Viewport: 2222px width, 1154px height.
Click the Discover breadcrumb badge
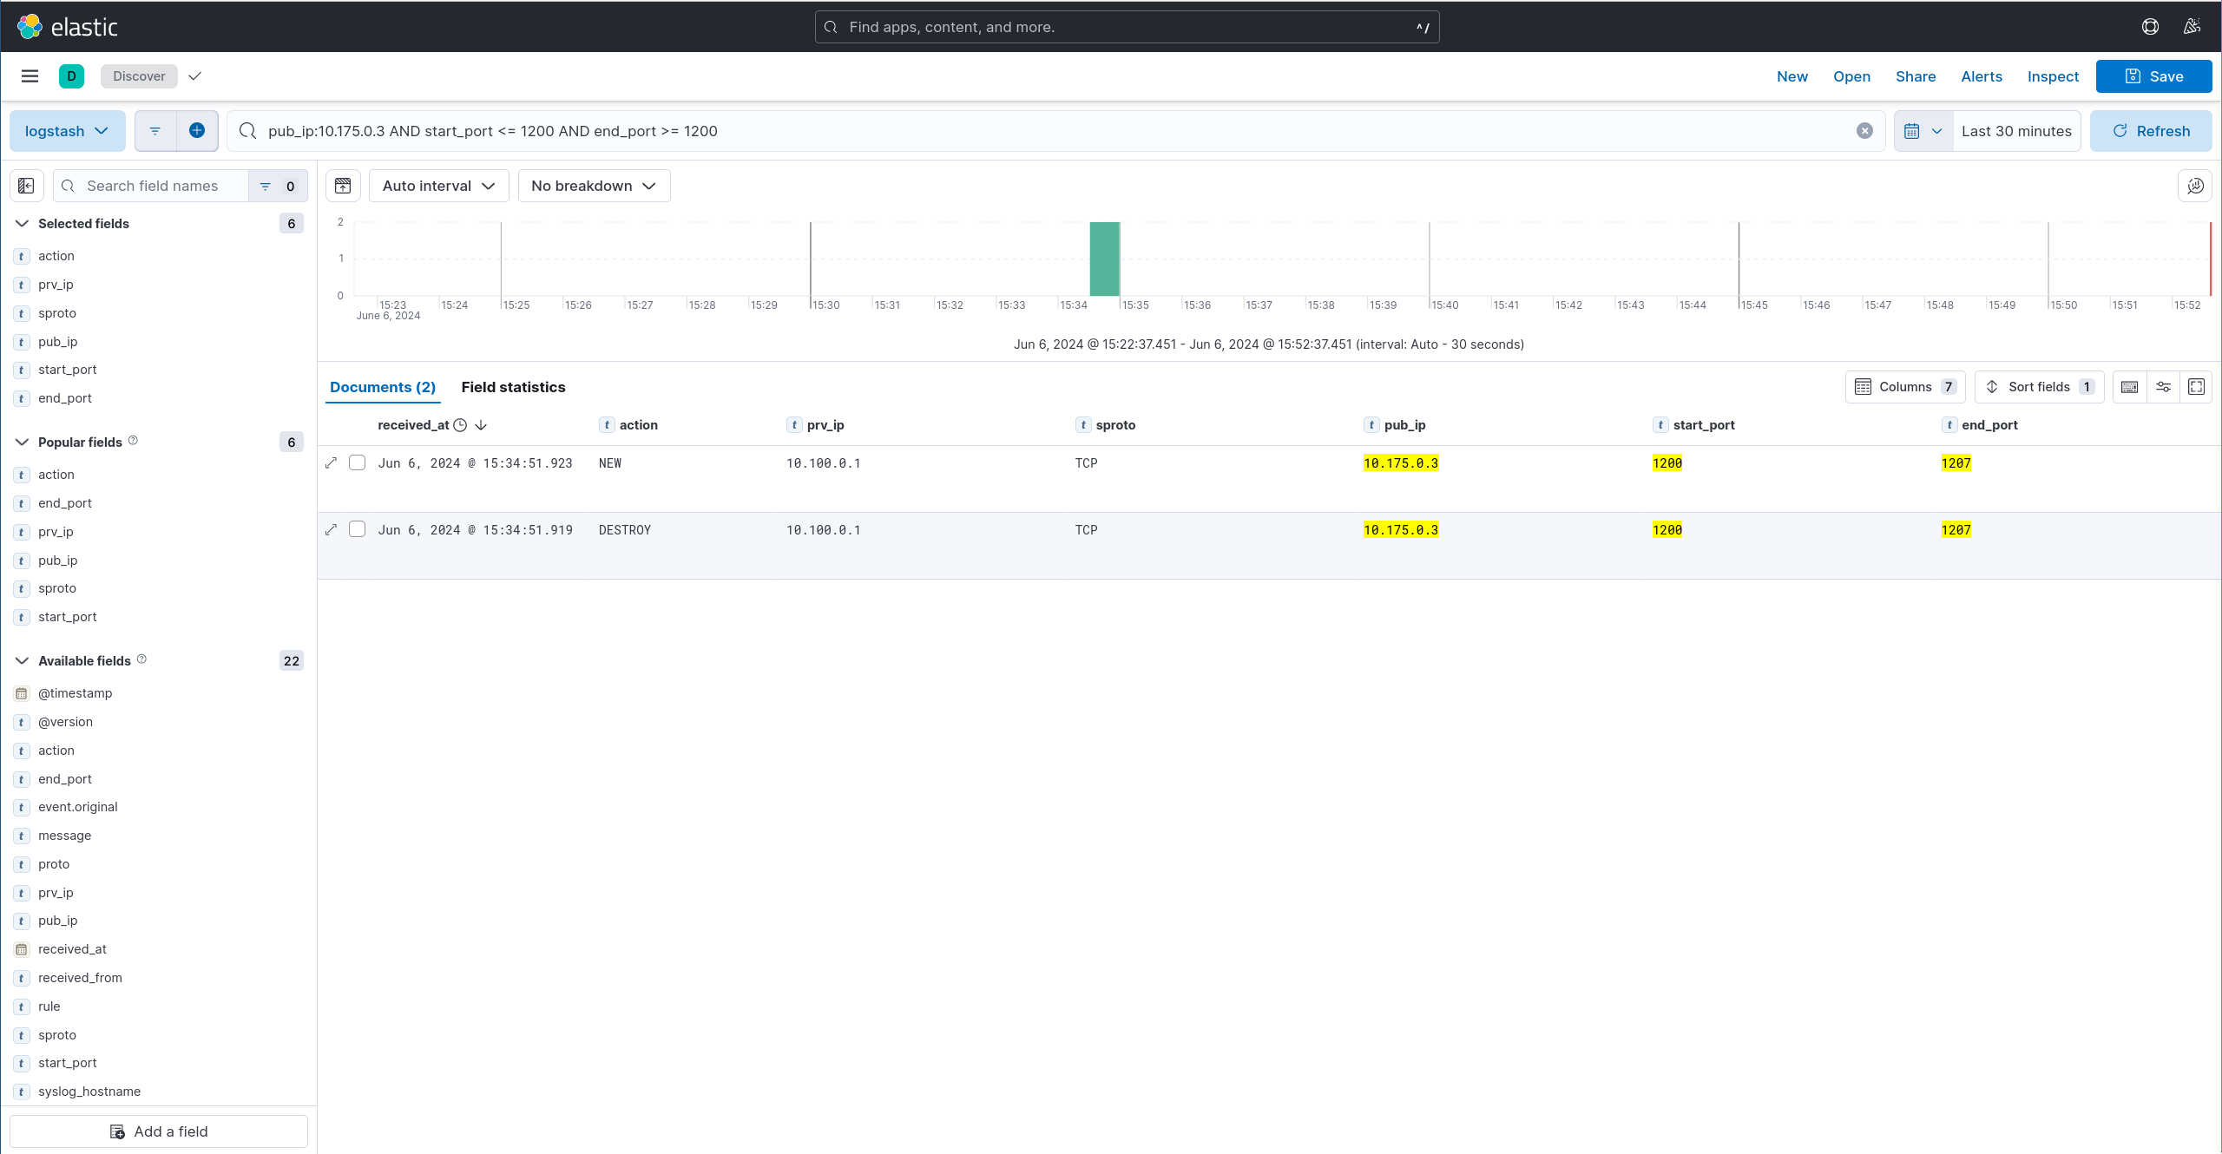point(139,76)
